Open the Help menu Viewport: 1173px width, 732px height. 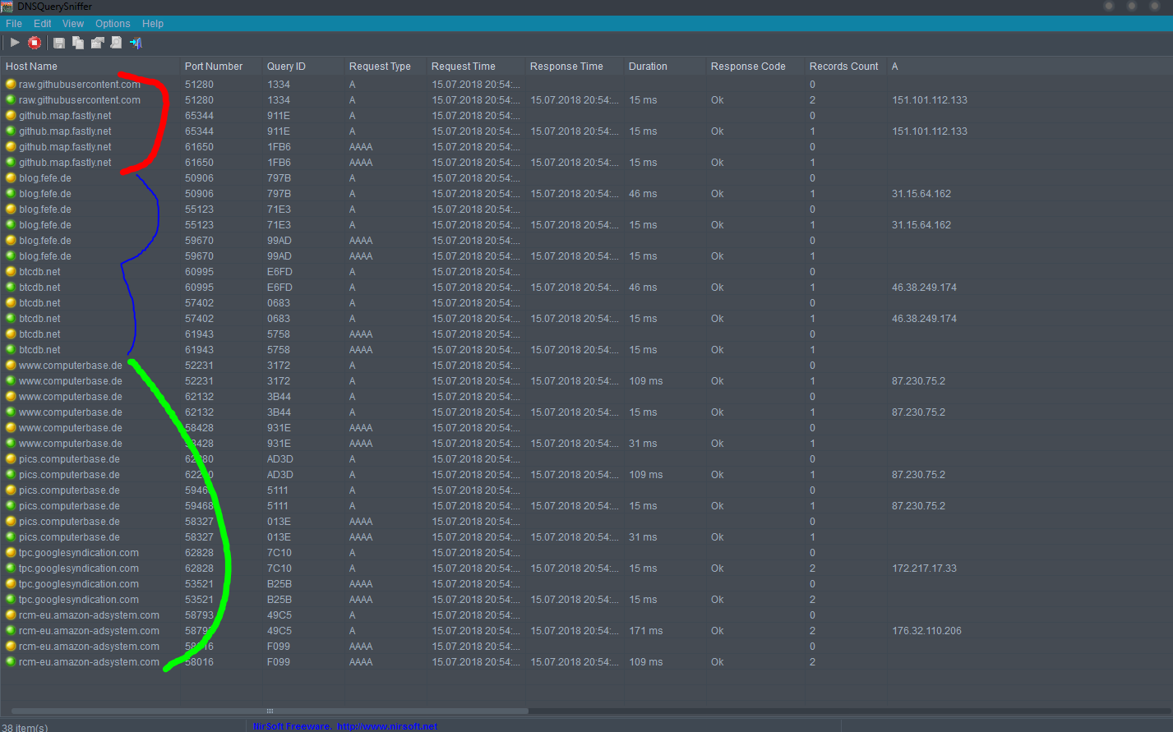point(153,24)
